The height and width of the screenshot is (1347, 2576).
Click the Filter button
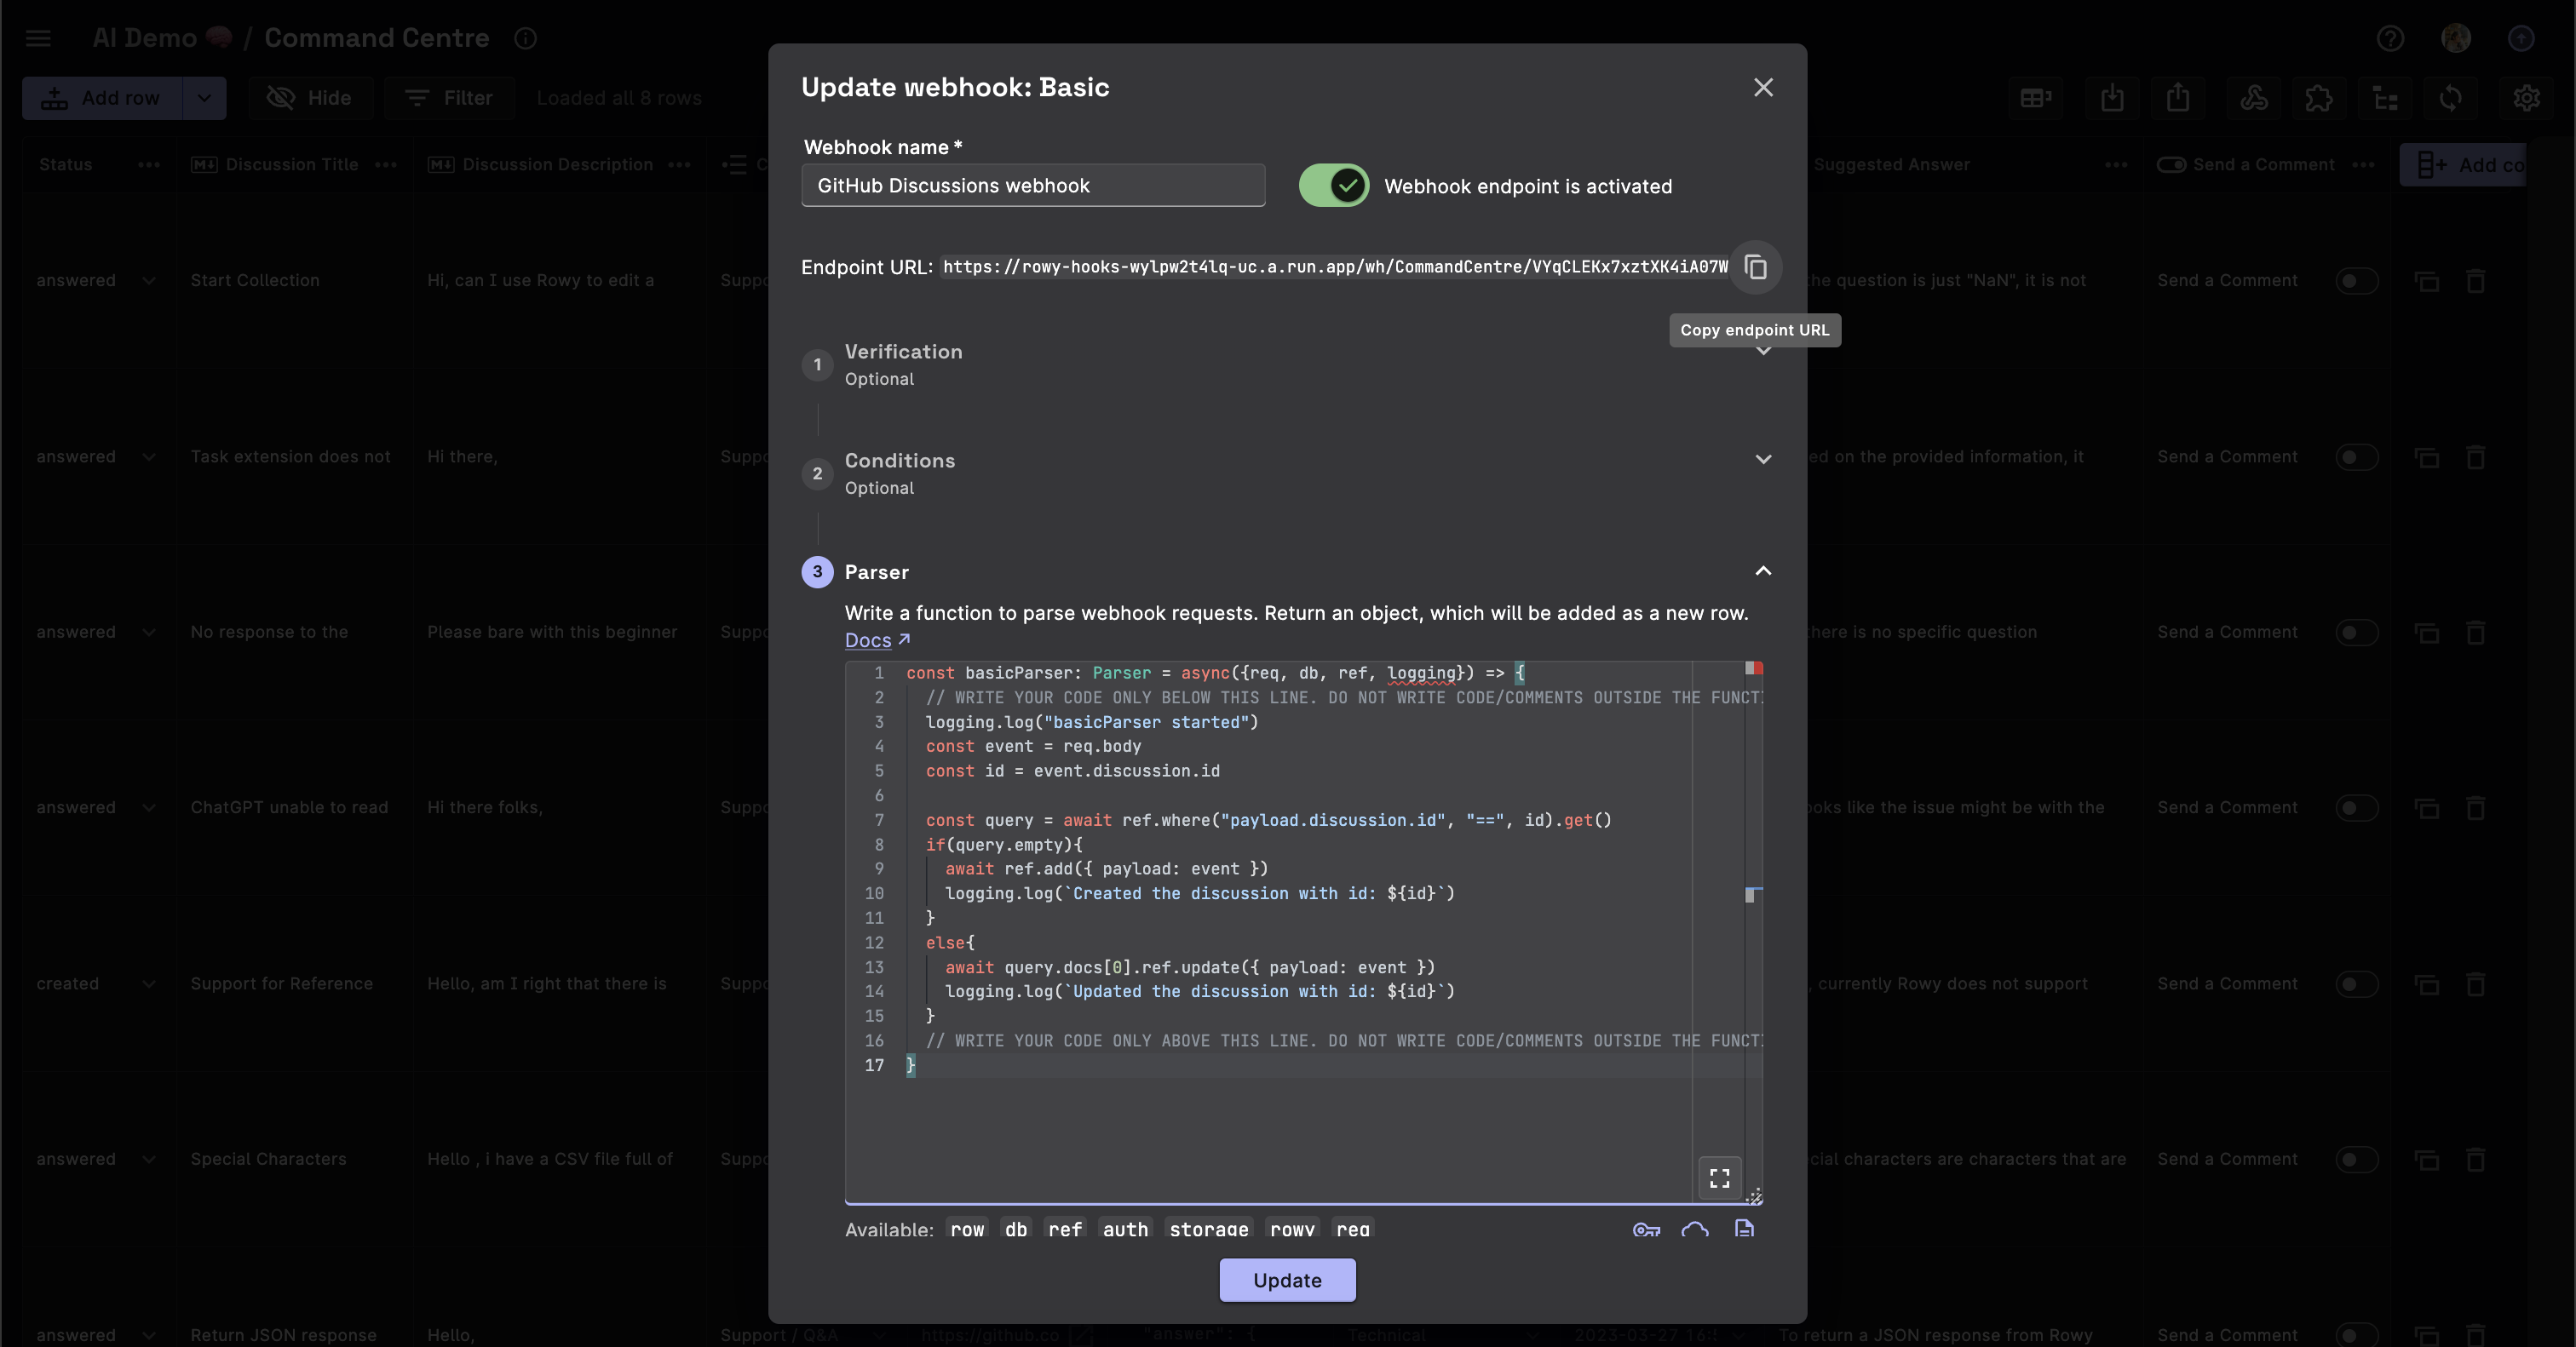pyautogui.click(x=449, y=98)
